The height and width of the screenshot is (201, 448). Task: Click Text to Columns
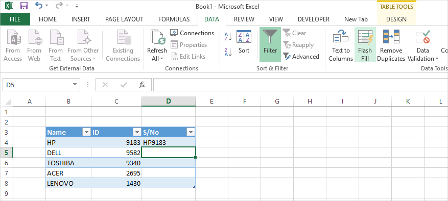[x=341, y=45]
